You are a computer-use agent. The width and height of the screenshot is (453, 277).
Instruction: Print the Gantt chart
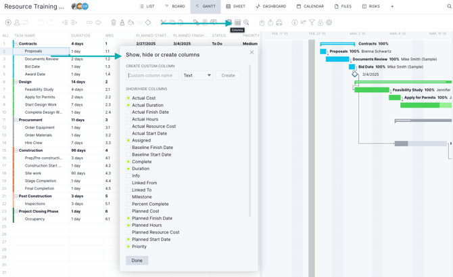click(279, 22)
